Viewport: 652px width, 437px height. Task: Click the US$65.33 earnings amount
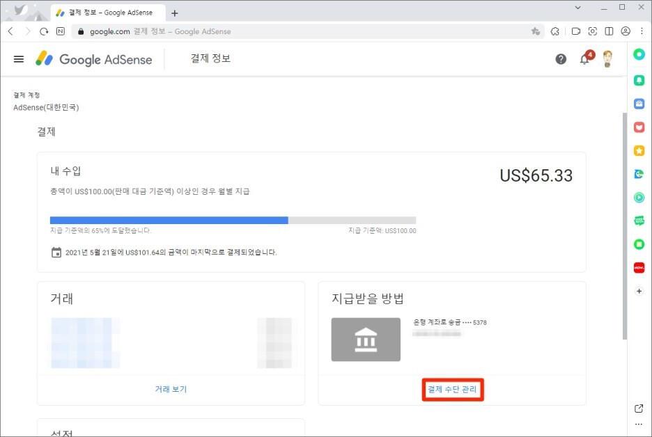(536, 175)
